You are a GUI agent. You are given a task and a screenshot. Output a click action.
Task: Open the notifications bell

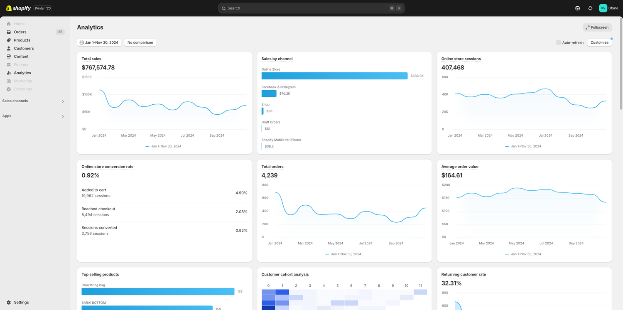pyautogui.click(x=590, y=8)
